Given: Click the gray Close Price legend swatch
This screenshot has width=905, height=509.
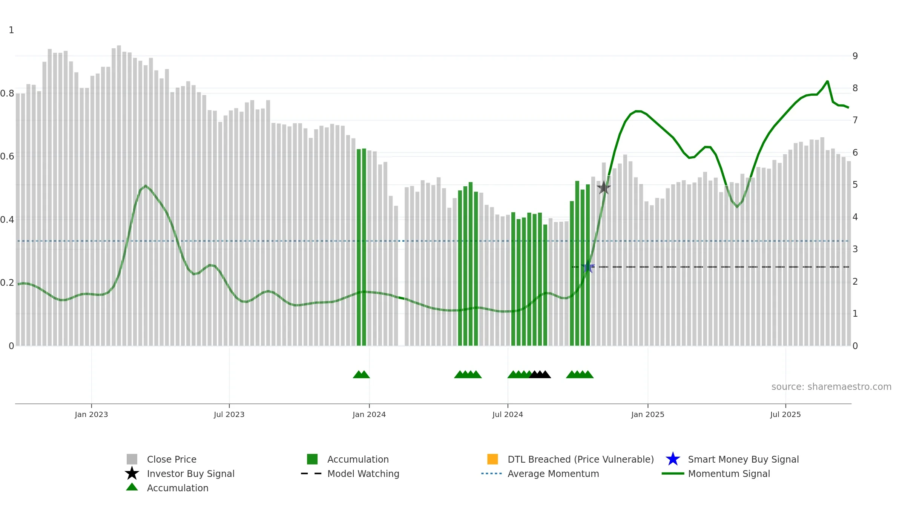Looking at the screenshot, I should click(132, 459).
